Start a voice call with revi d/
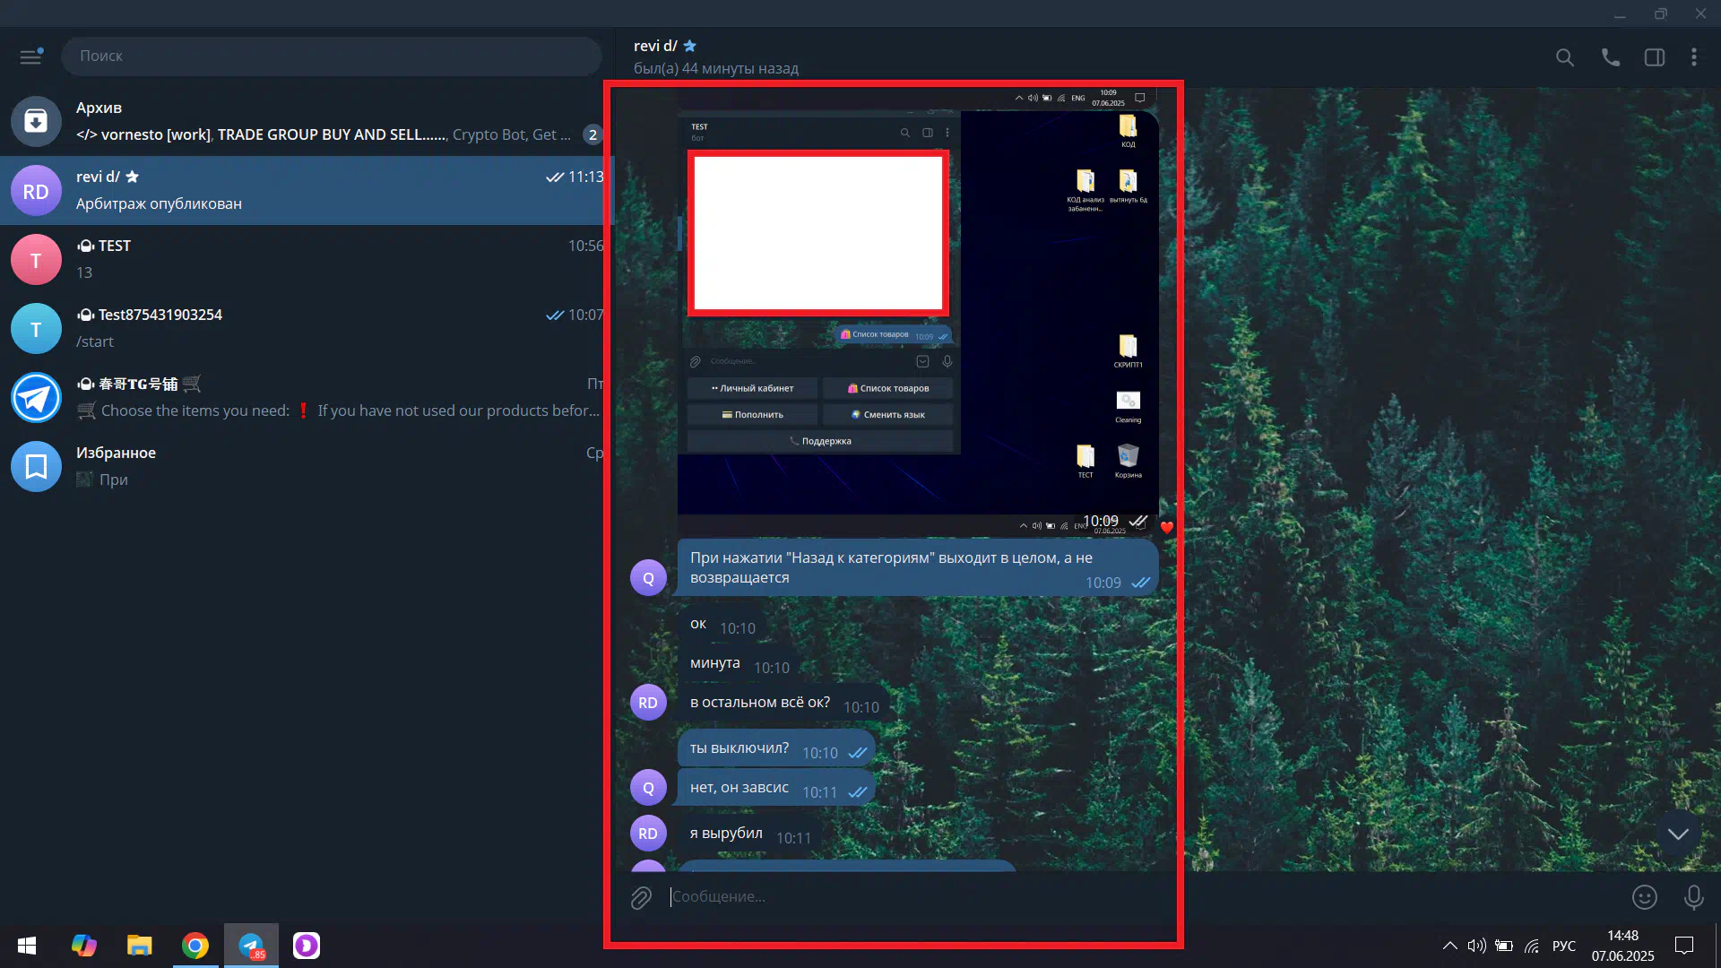Screen dimensions: 1721x968 [1610, 57]
